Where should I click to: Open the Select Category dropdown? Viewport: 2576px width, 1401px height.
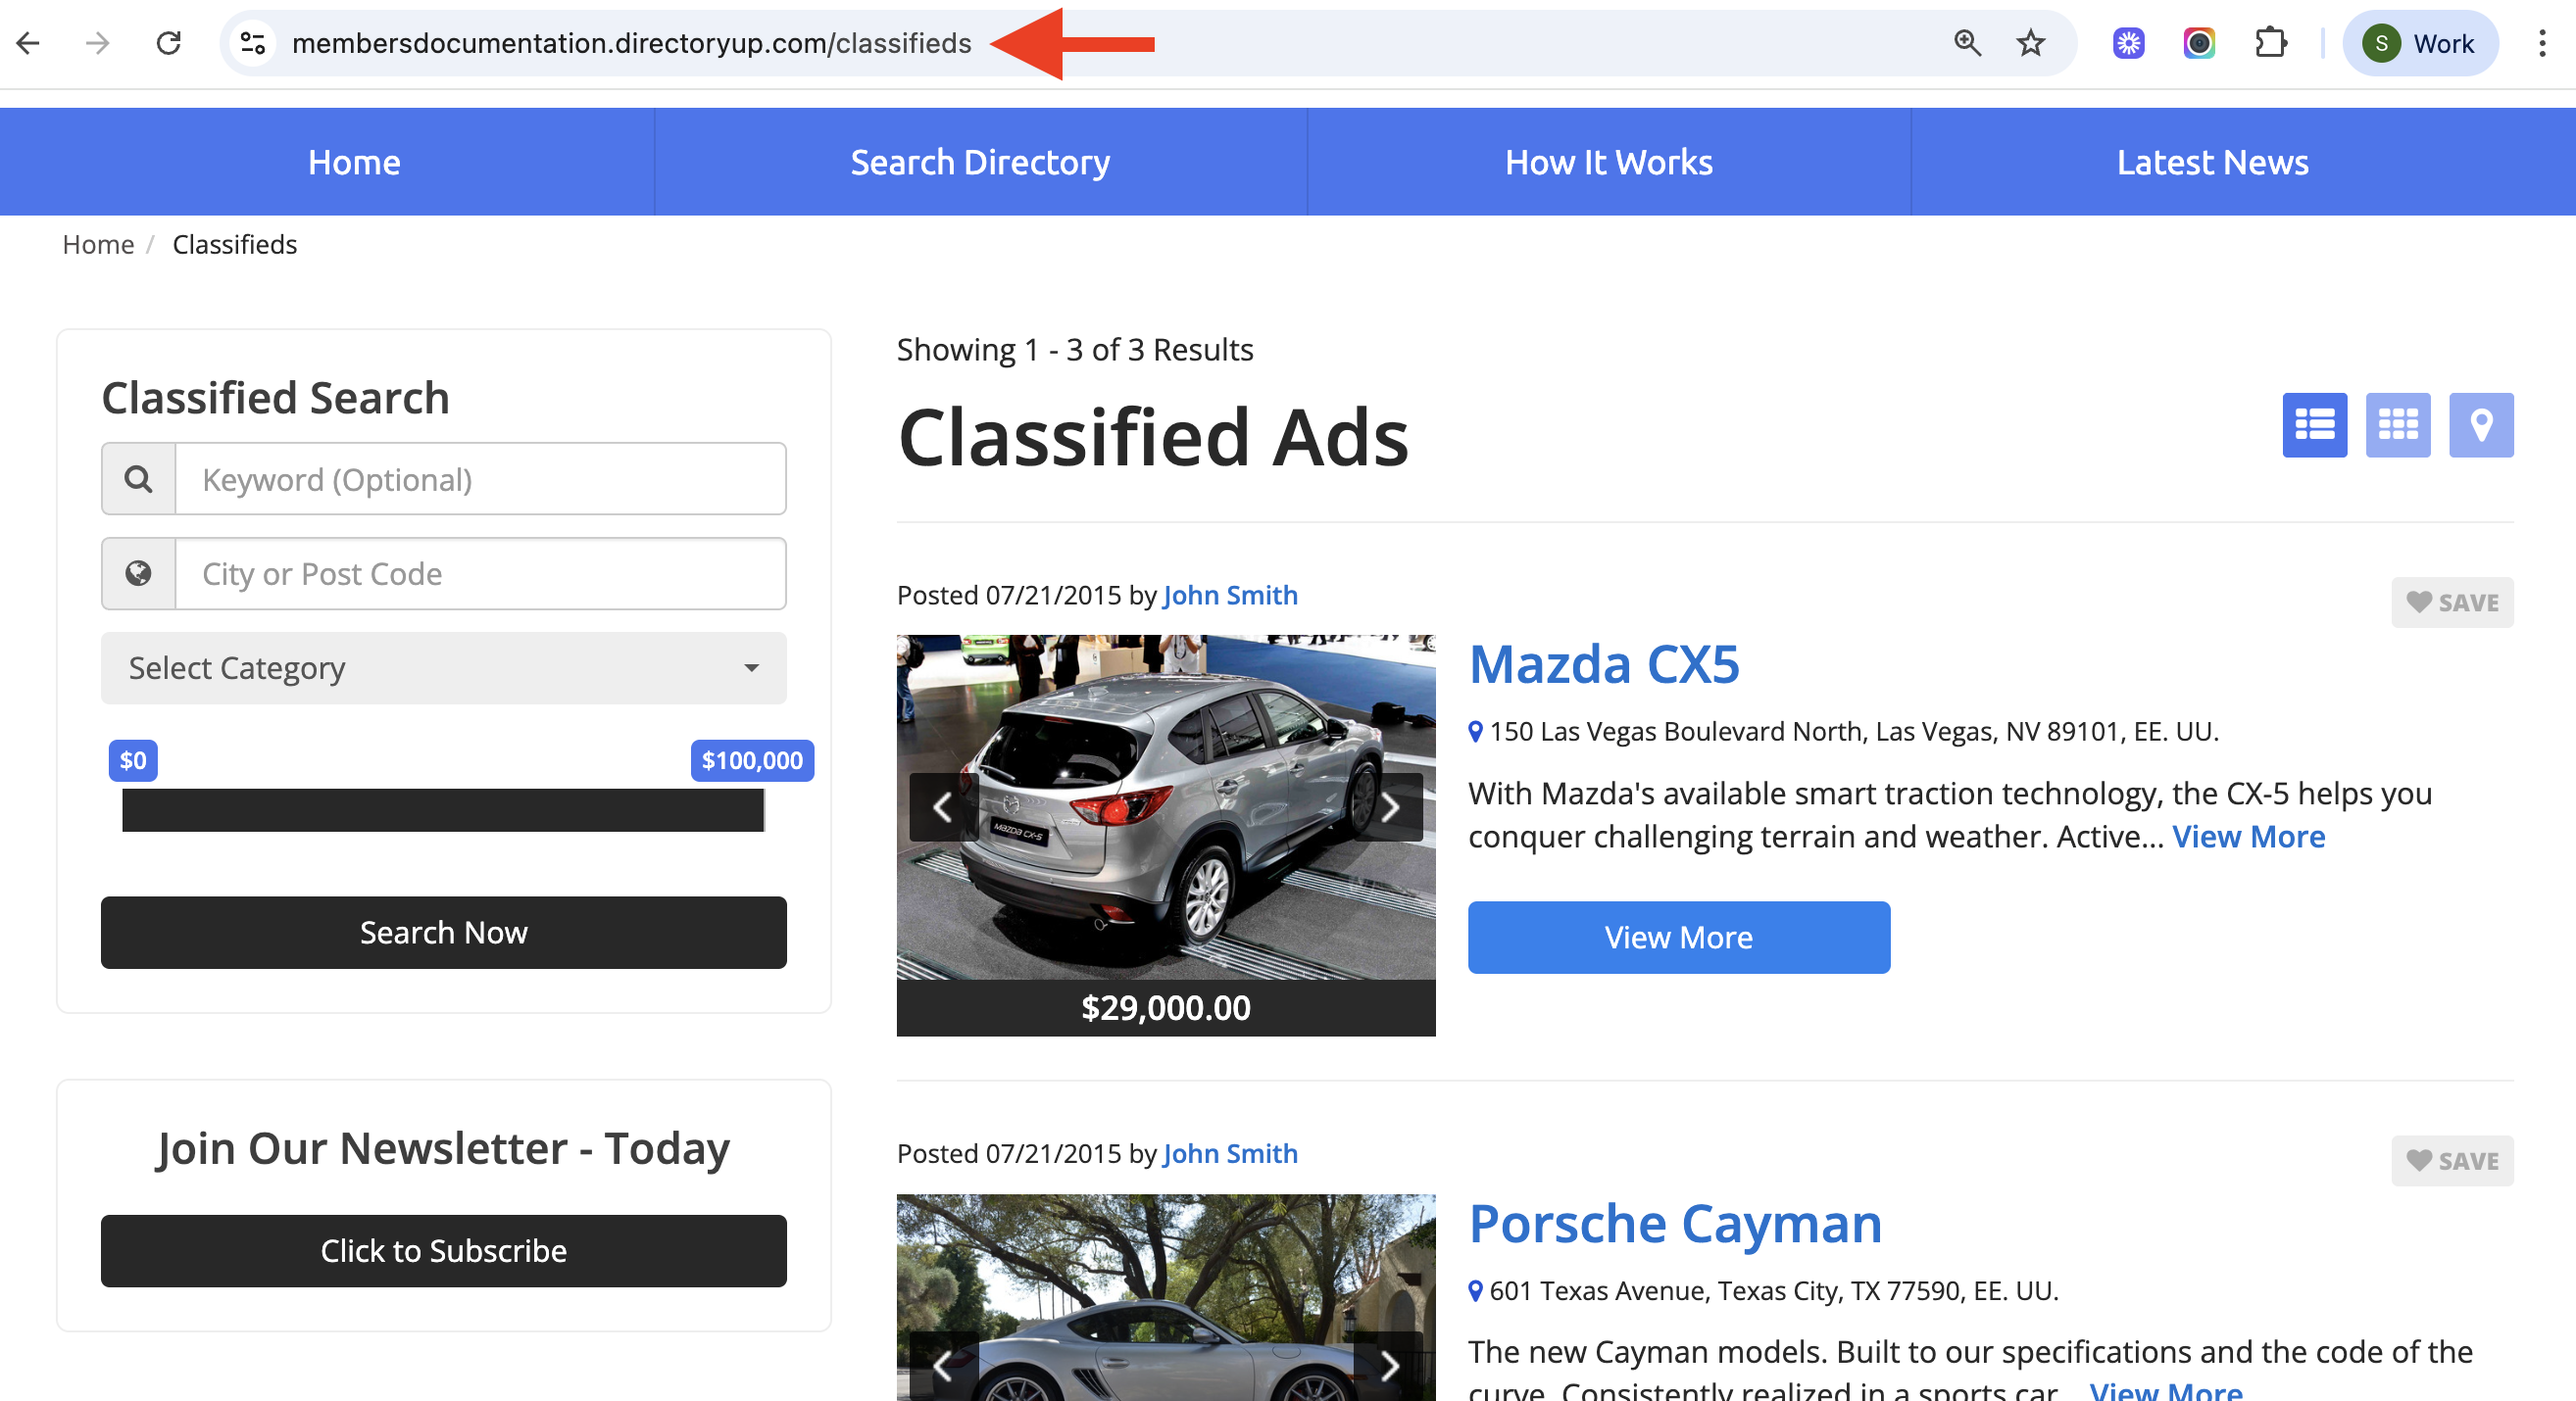tap(443, 667)
